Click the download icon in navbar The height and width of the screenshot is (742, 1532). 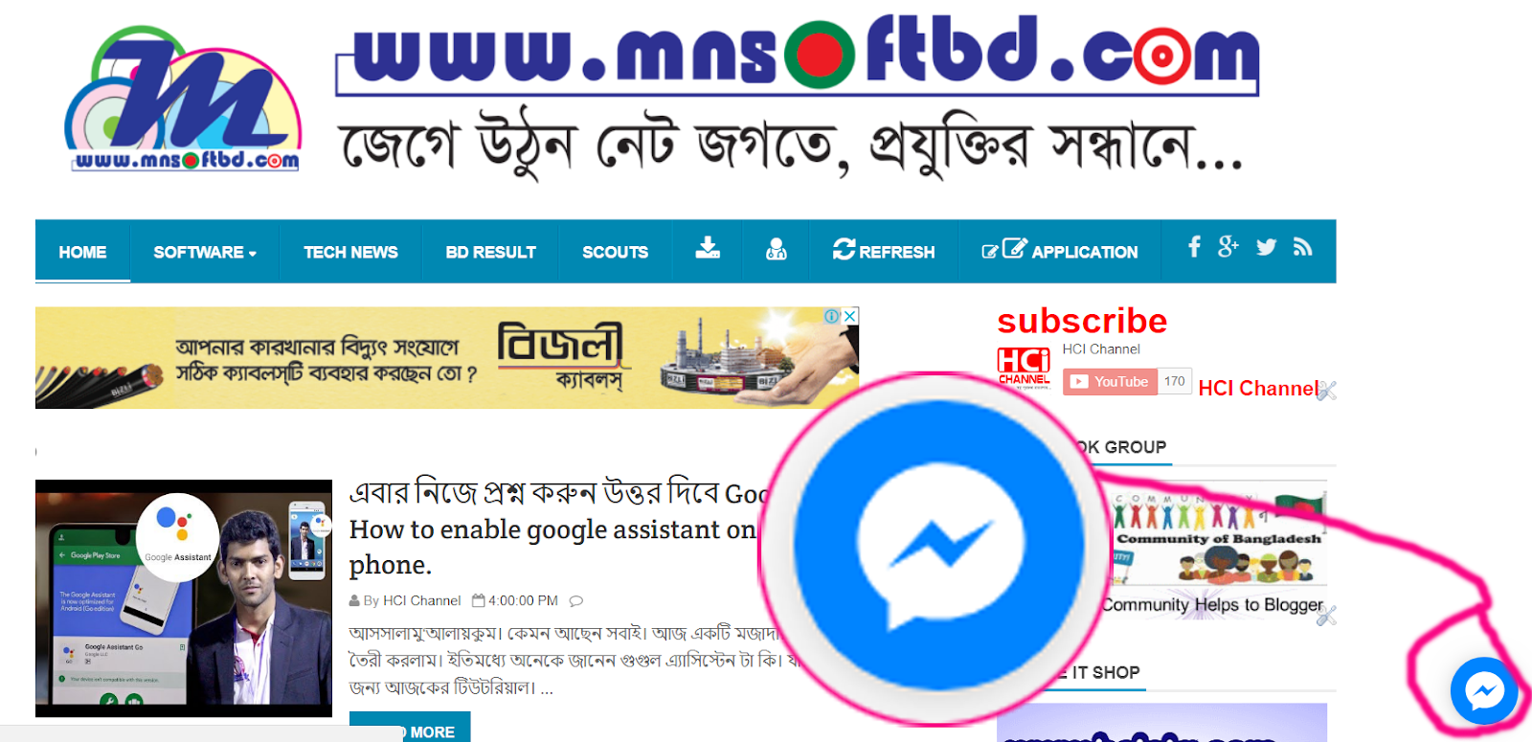(708, 249)
